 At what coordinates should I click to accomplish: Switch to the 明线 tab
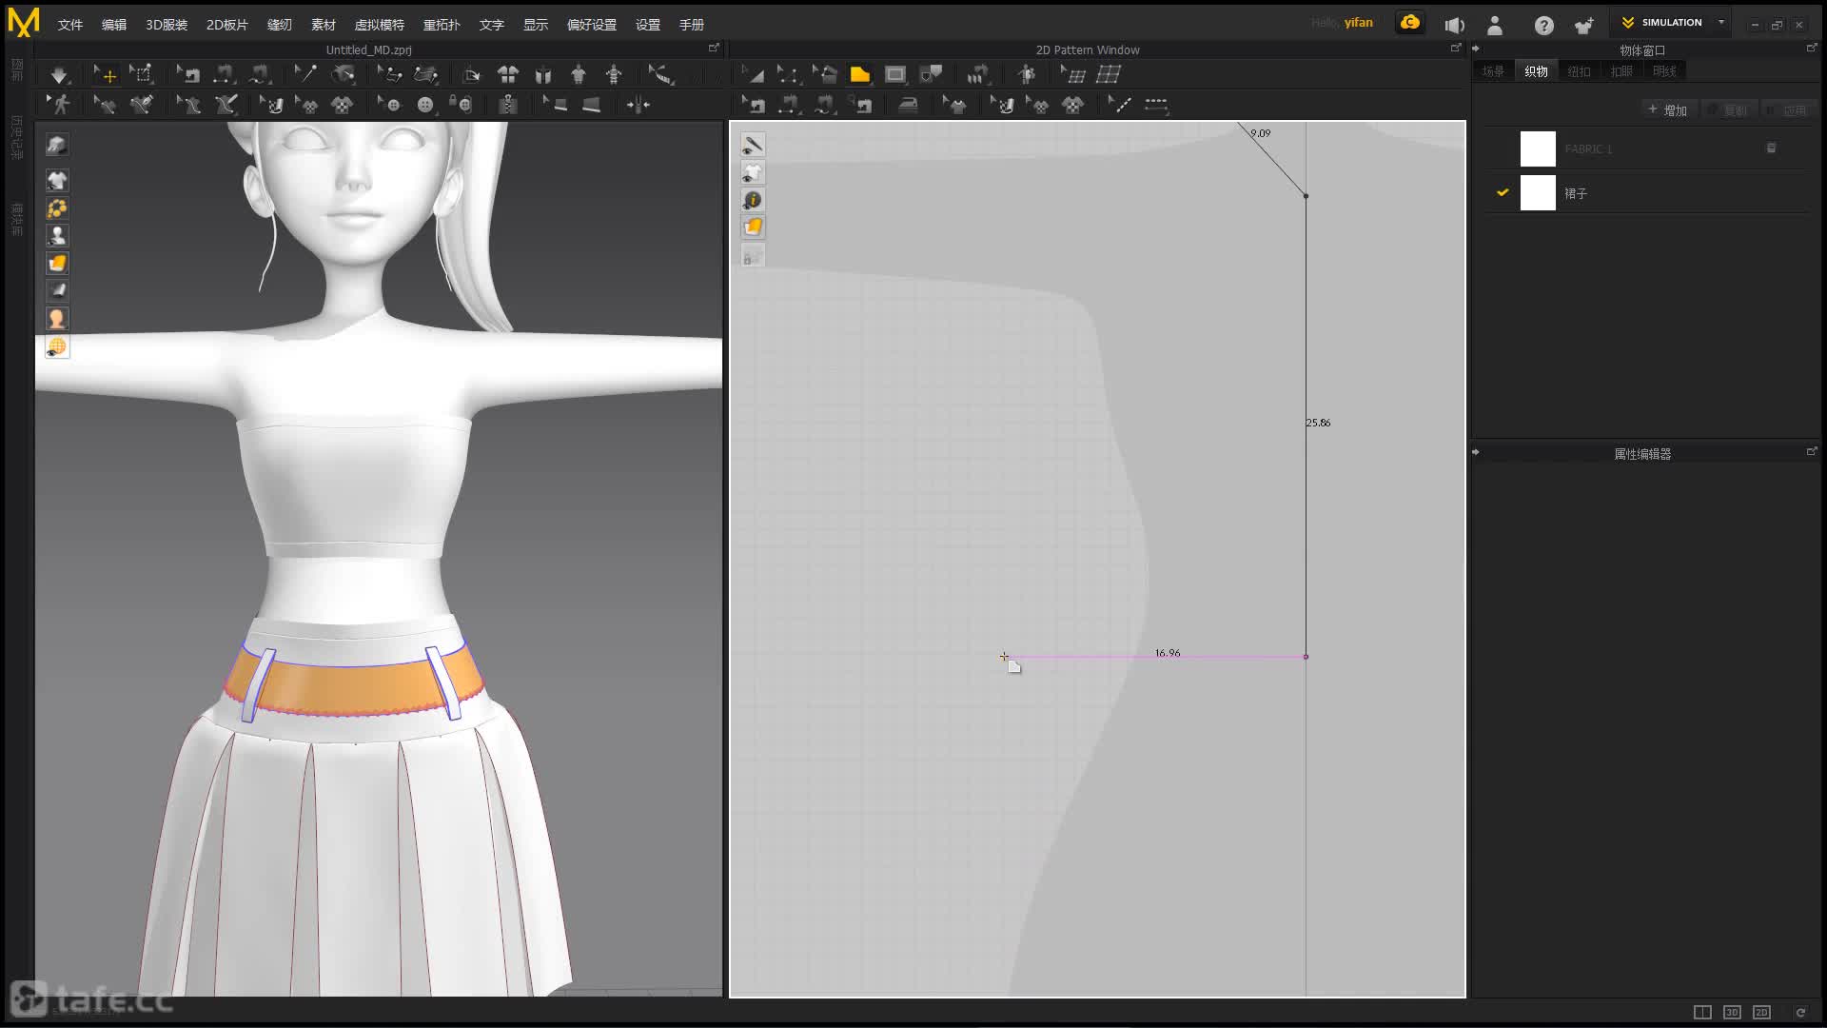(x=1664, y=71)
